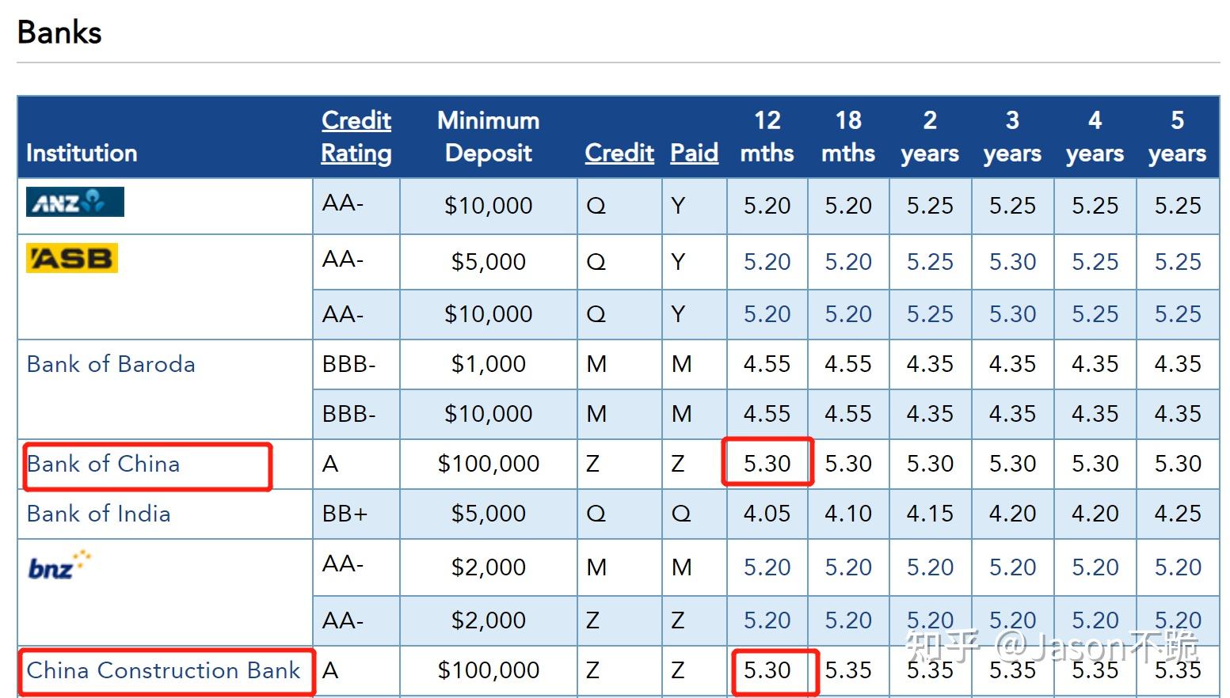Open the Paid column header link

coord(694,153)
